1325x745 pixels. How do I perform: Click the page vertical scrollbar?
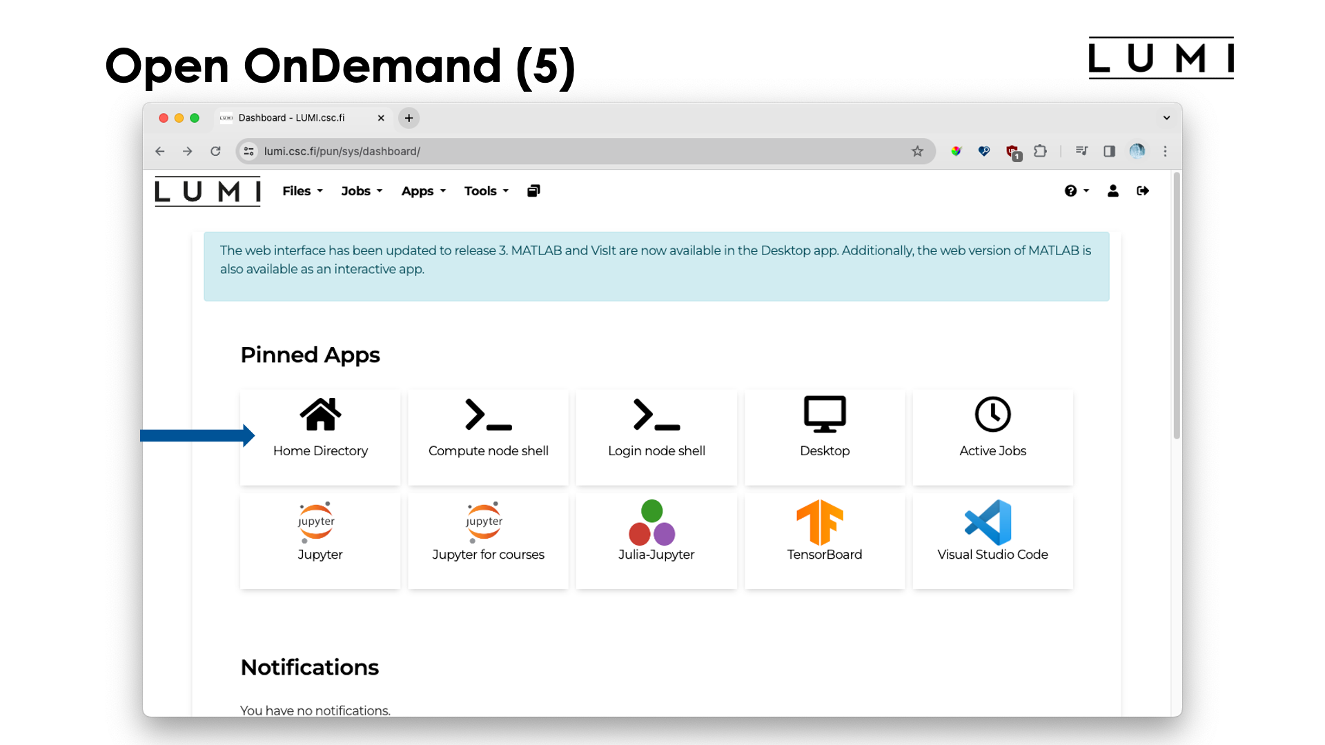click(1177, 307)
